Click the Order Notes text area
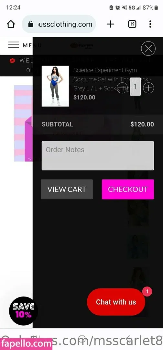 pos(98,156)
